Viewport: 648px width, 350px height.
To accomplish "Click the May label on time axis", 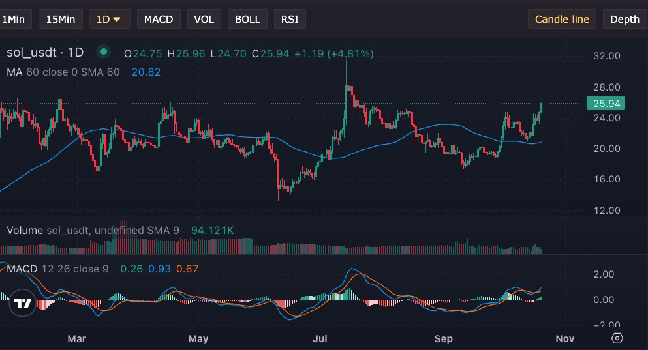I will pyautogui.click(x=198, y=339).
